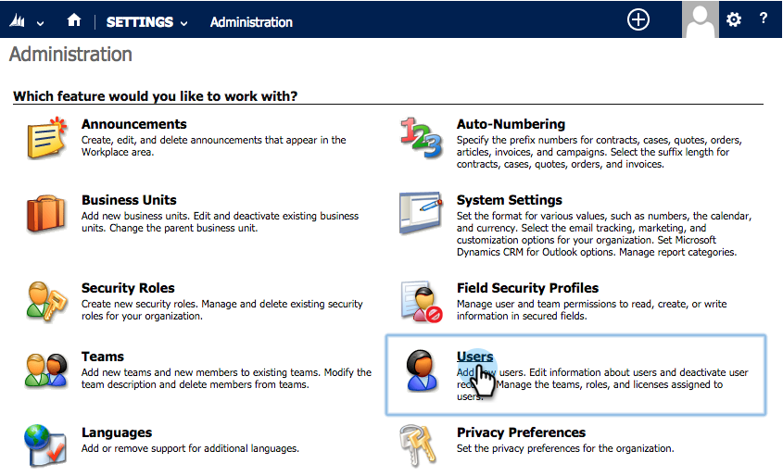The width and height of the screenshot is (783, 476).
Task: Open the gear settings icon
Action: pos(734,20)
